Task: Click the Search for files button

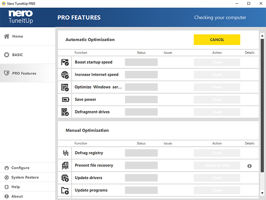Action: (217, 166)
